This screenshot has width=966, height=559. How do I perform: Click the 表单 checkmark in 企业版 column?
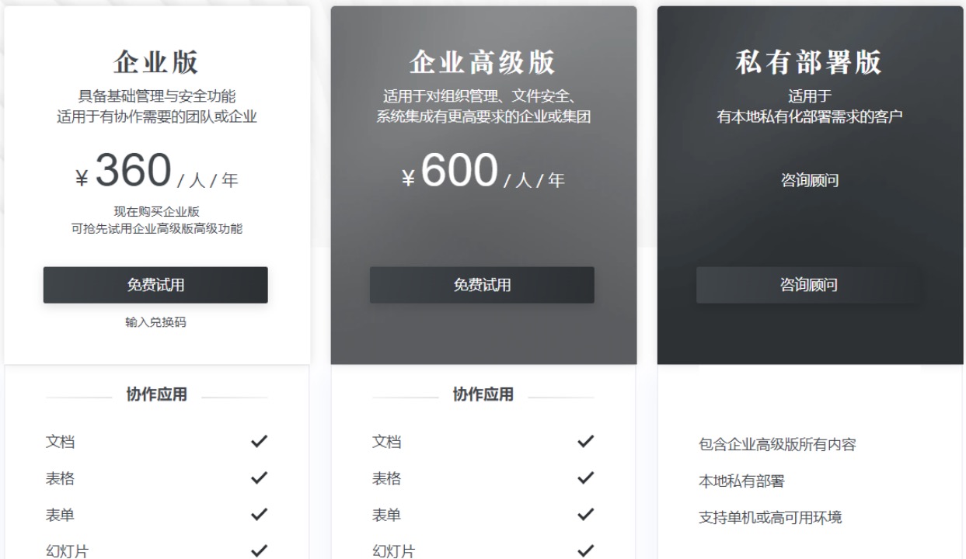[x=260, y=514]
